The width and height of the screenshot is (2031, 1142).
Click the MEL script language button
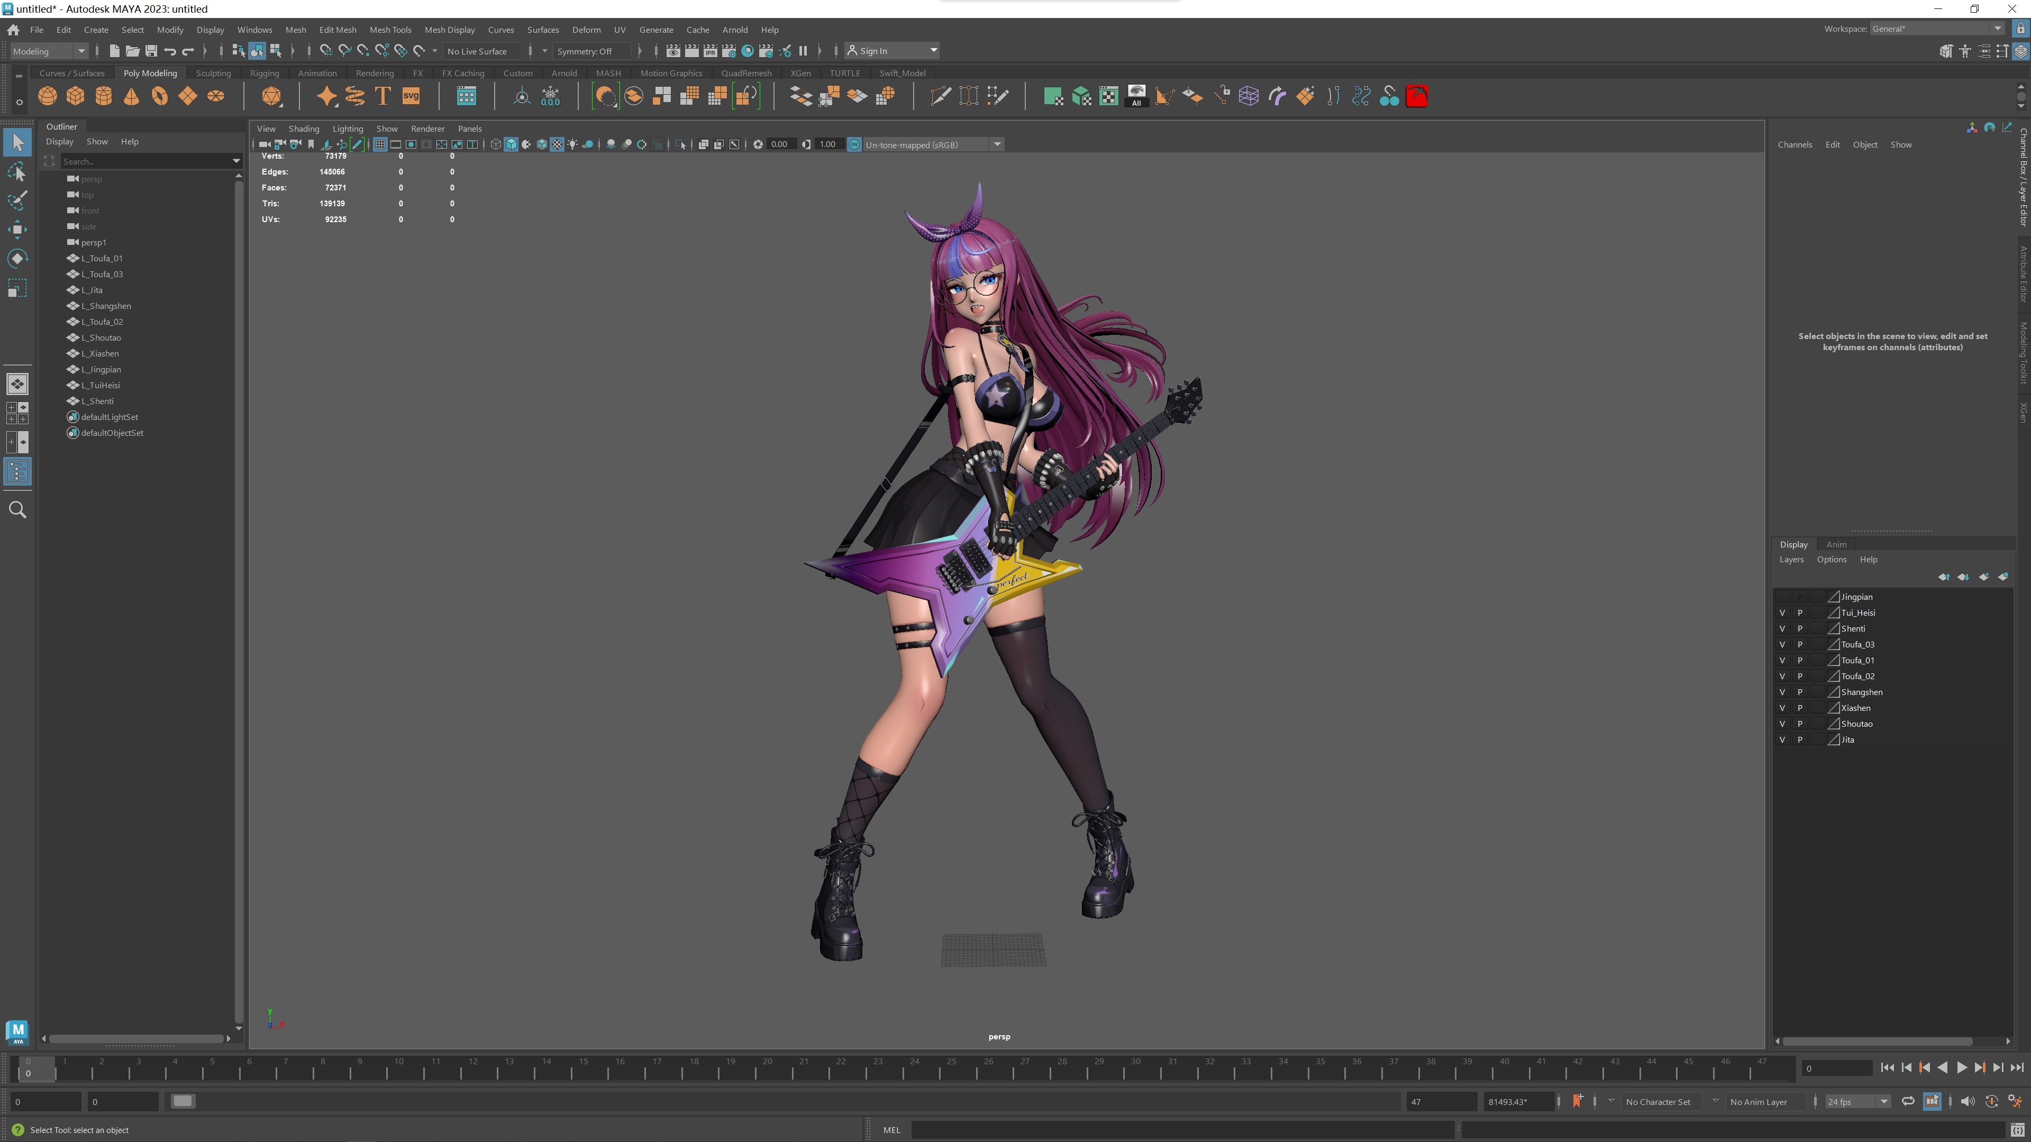tap(891, 1129)
